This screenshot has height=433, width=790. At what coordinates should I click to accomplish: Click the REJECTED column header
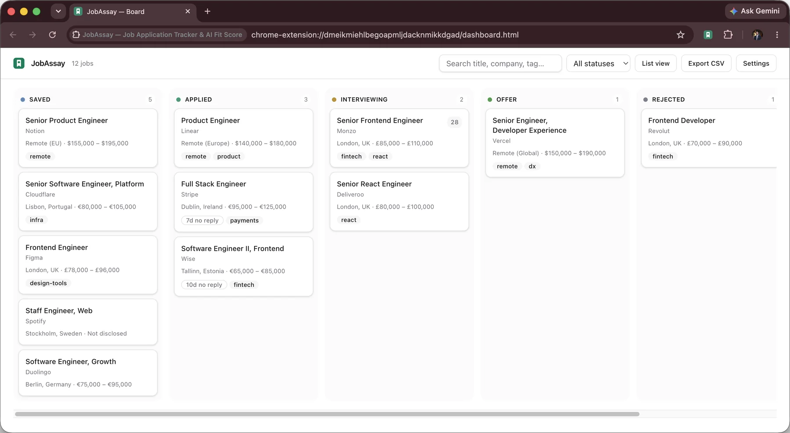[668, 99]
